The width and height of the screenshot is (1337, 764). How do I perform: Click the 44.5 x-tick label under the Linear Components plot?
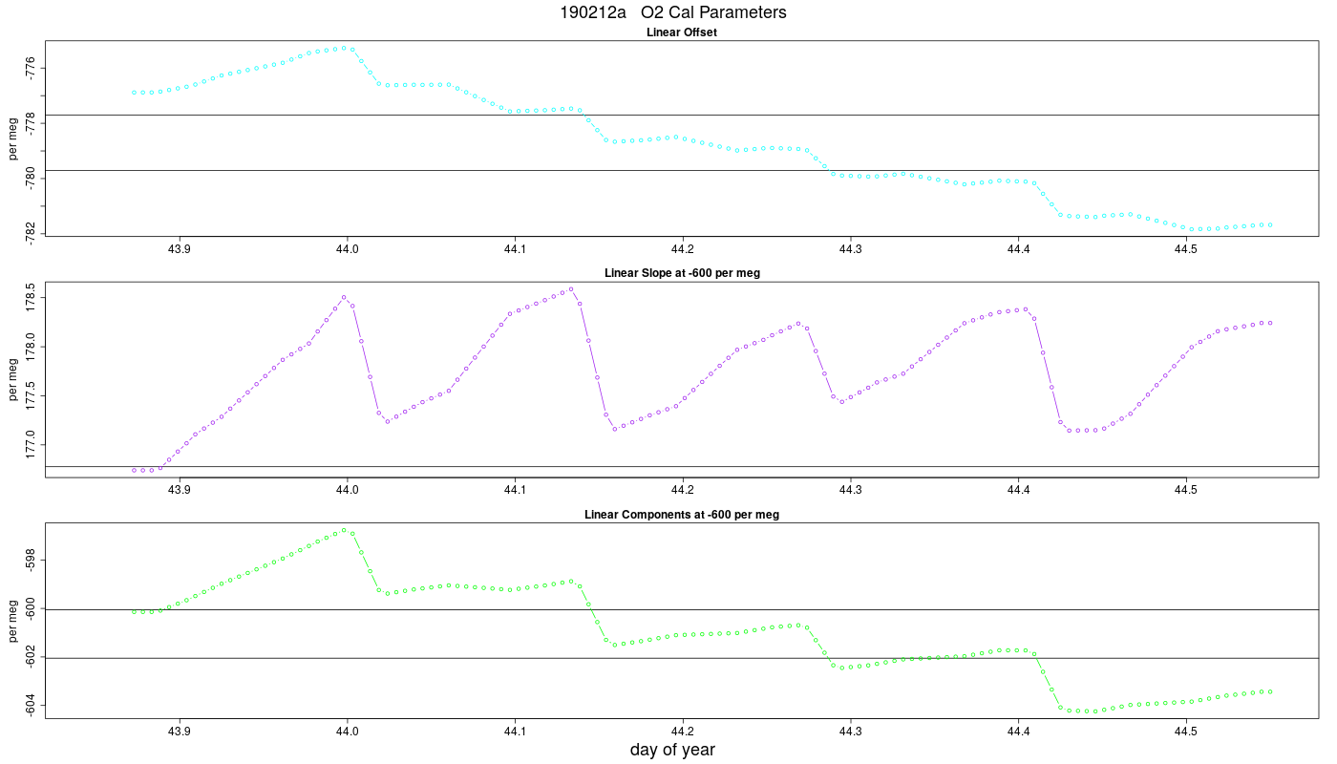(x=1185, y=732)
